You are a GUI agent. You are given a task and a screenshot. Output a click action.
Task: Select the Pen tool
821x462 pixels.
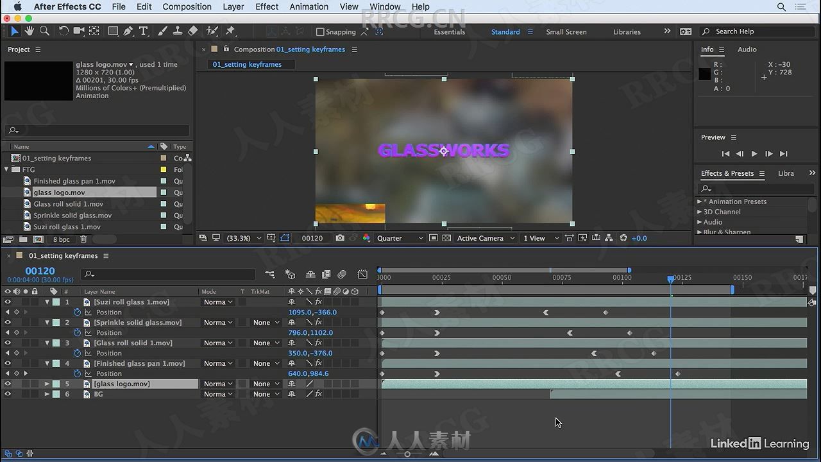[x=128, y=31]
